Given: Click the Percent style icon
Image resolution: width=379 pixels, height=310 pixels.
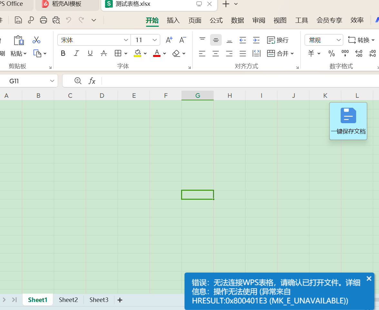Looking at the screenshot, I should click(x=331, y=53).
